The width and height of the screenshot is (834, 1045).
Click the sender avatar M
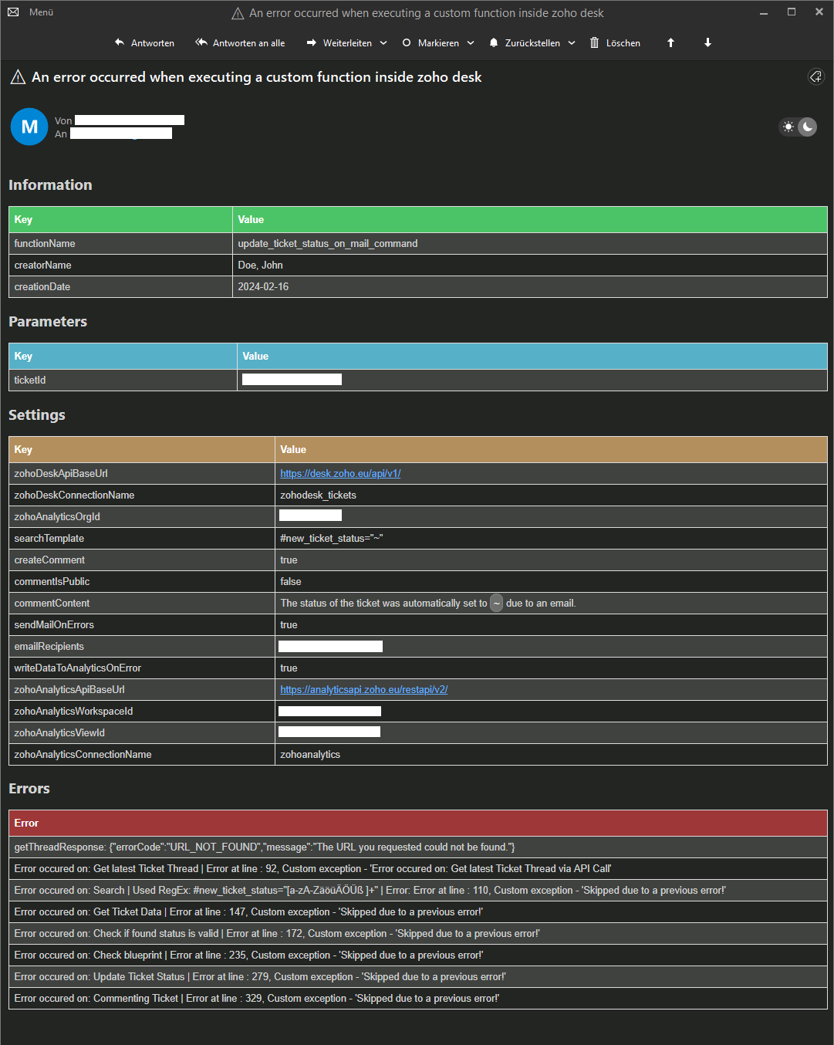tap(29, 127)
